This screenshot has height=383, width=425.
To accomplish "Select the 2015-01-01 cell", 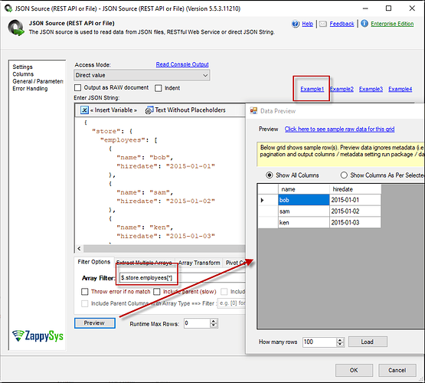I will pos(355,200).
